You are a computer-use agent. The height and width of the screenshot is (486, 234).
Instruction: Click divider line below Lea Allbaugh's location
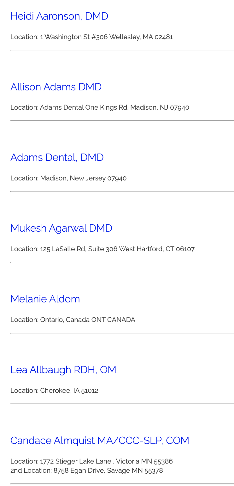click(x=122, y=404)
